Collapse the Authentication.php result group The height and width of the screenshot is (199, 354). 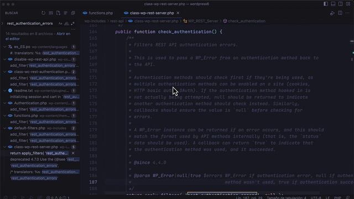[5, 103]
